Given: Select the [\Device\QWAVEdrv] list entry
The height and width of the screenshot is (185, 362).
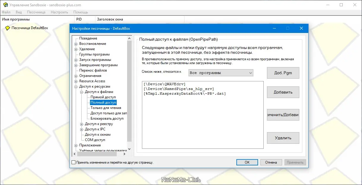Looking at the screenshot, I should 164,84.
